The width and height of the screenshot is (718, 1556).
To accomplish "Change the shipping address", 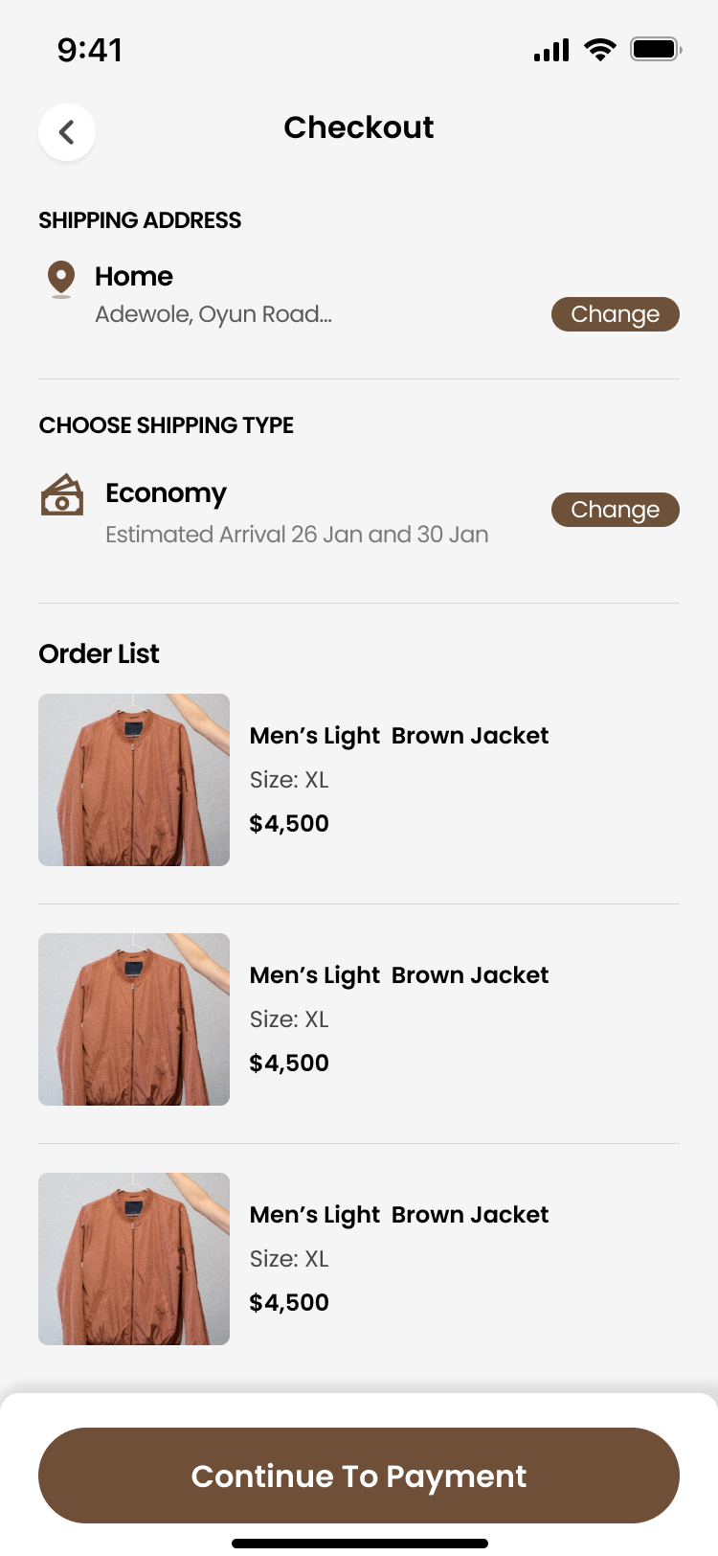I will click(615, 314).
